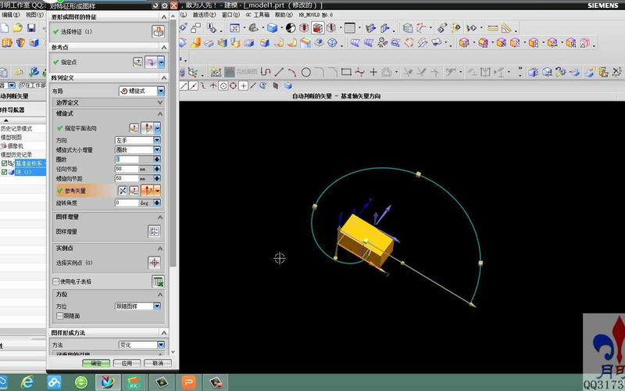Click the 选择实例点 crosshair icon
The height and width of the screenshot is (391, 625).
pyautogui.click(x=155, y=262)
